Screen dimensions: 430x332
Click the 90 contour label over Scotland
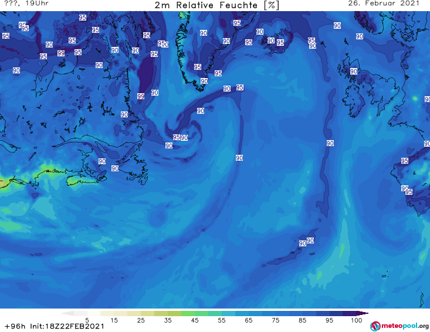(x=354, y=72)
